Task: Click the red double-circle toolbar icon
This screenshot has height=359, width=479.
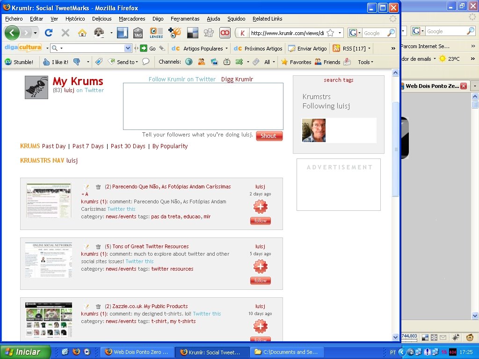Action: (x=225, y=33)
